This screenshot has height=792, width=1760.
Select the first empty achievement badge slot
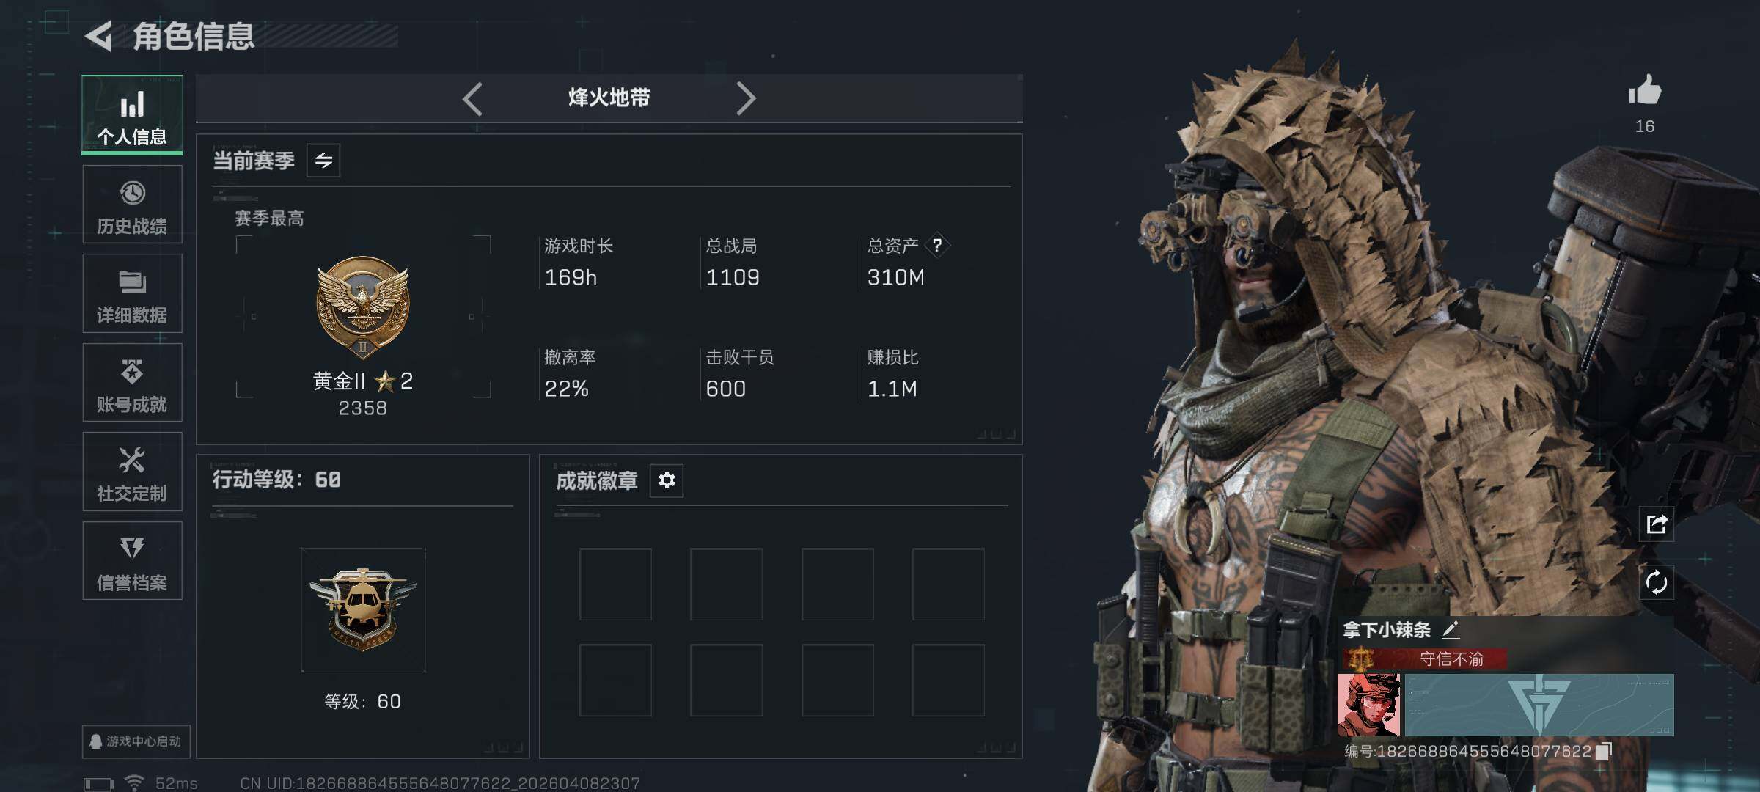click(615, 584)
